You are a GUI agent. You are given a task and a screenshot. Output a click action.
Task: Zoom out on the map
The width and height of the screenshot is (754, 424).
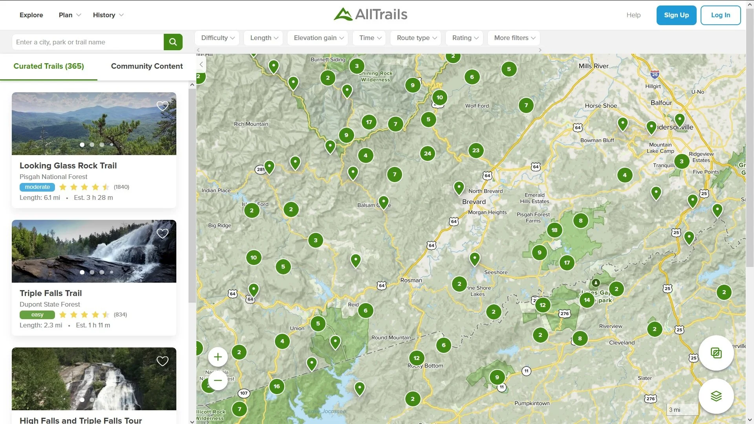click(218, 380)
